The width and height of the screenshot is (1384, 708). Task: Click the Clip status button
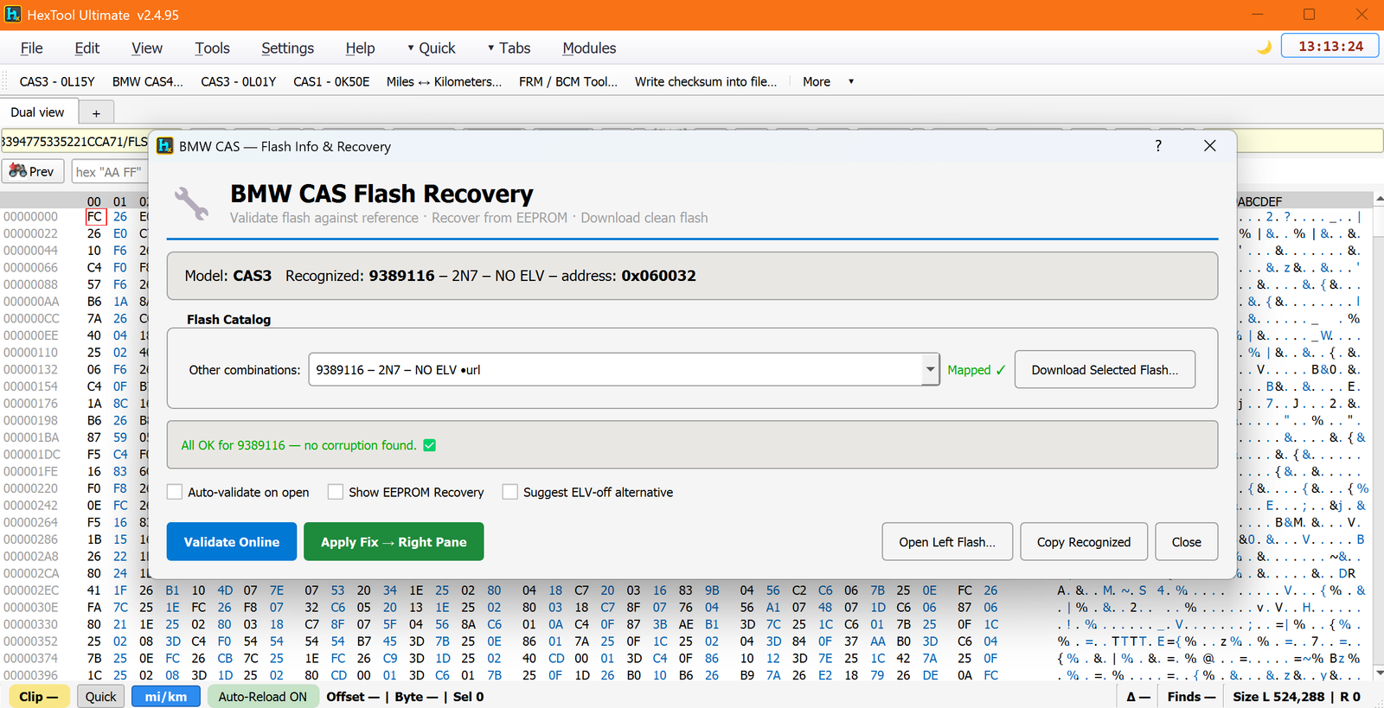pyautogui.click(x=39, y=697)
